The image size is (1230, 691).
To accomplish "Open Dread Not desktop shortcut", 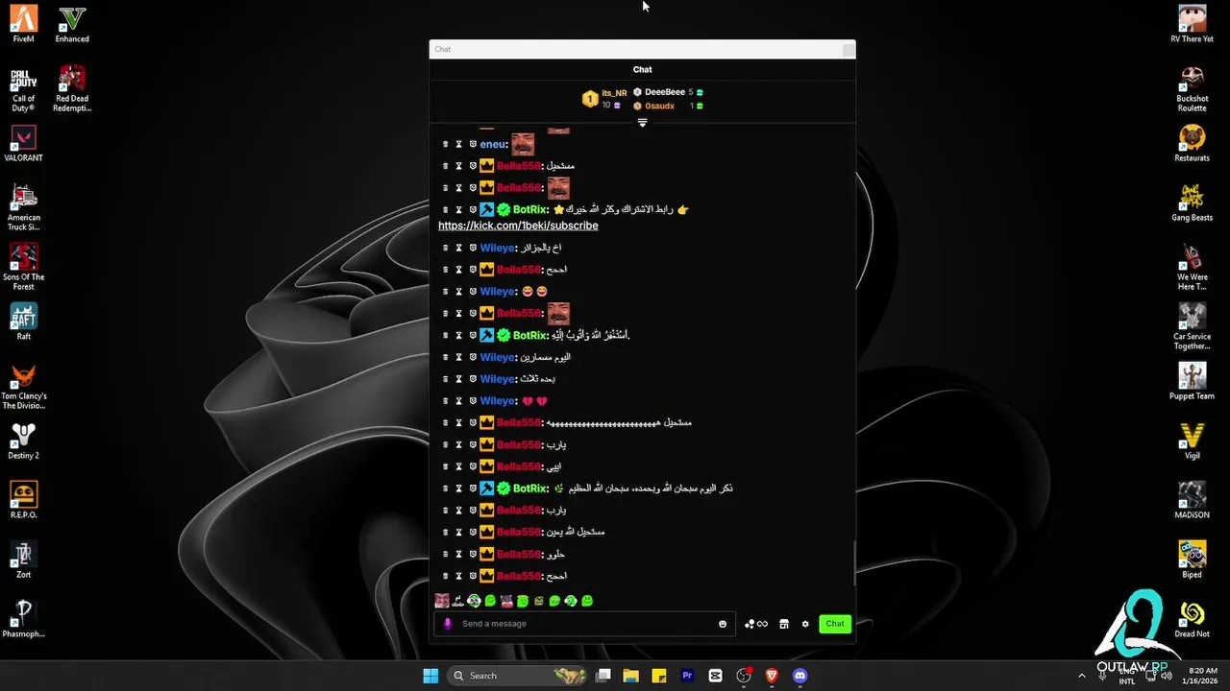I will (1193, 619).
